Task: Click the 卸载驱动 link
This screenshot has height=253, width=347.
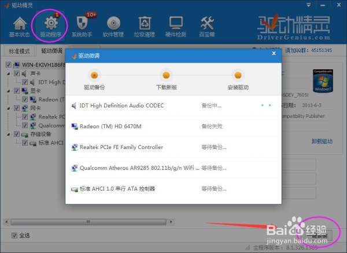Action: click(x=322, y=142)
